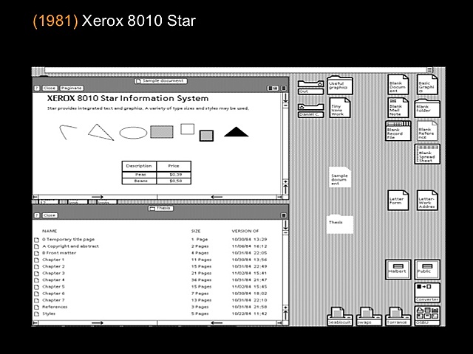473x354 pixels.
Task: Select the Tiny Icons Work document icon
Action: click(x=340, y=108)
